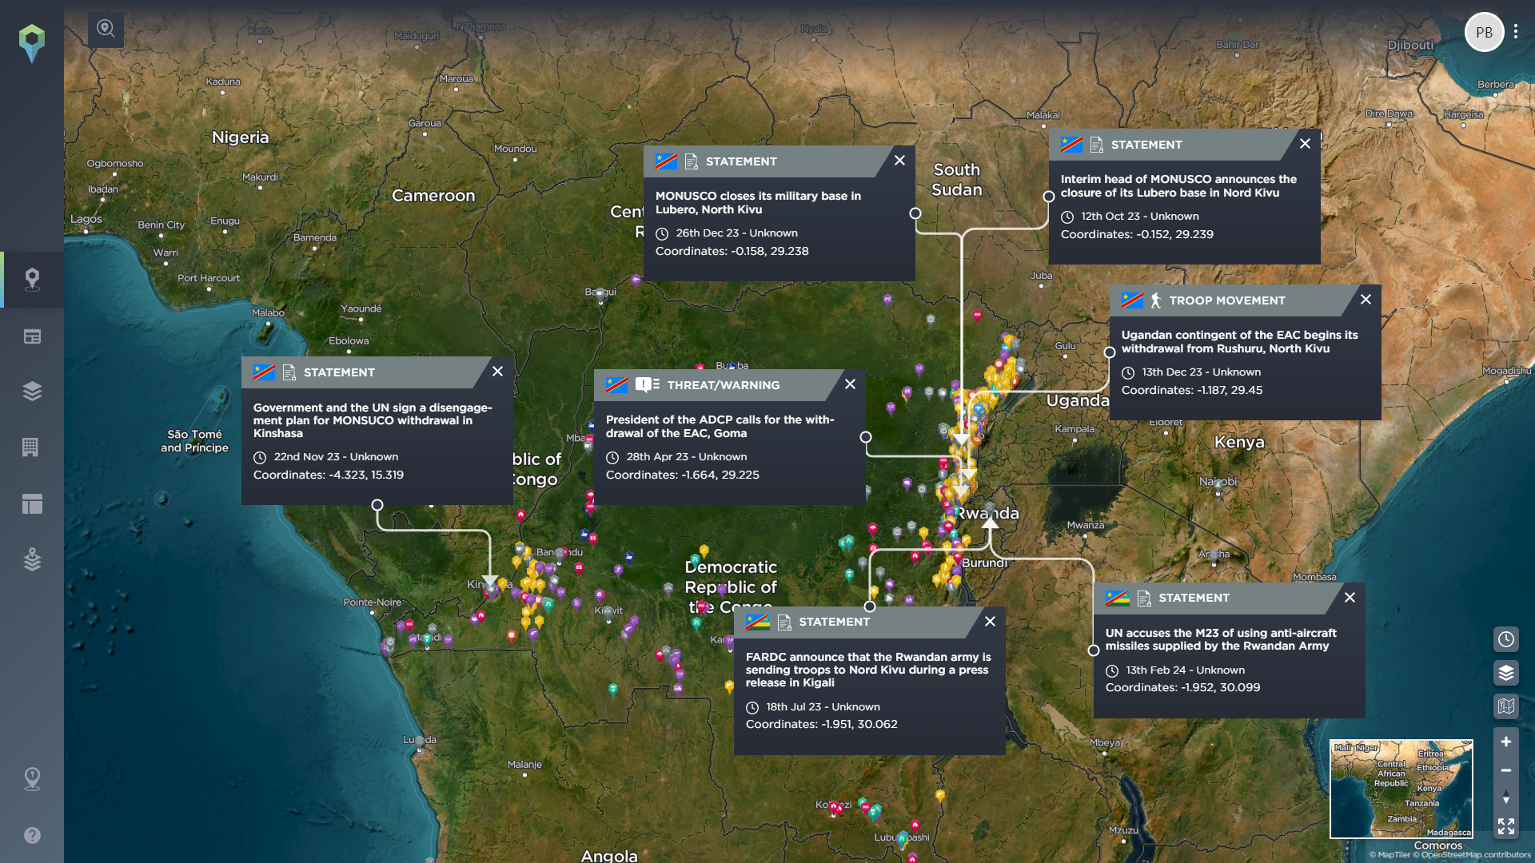This screenshot has width=1535, height=863.
Task: Open the app logo home icon
Action: click(32, 43)
